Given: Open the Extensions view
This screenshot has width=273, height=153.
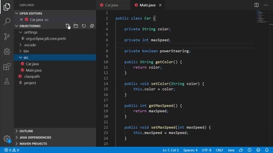Looking at the screenshot, I should 7,67.
